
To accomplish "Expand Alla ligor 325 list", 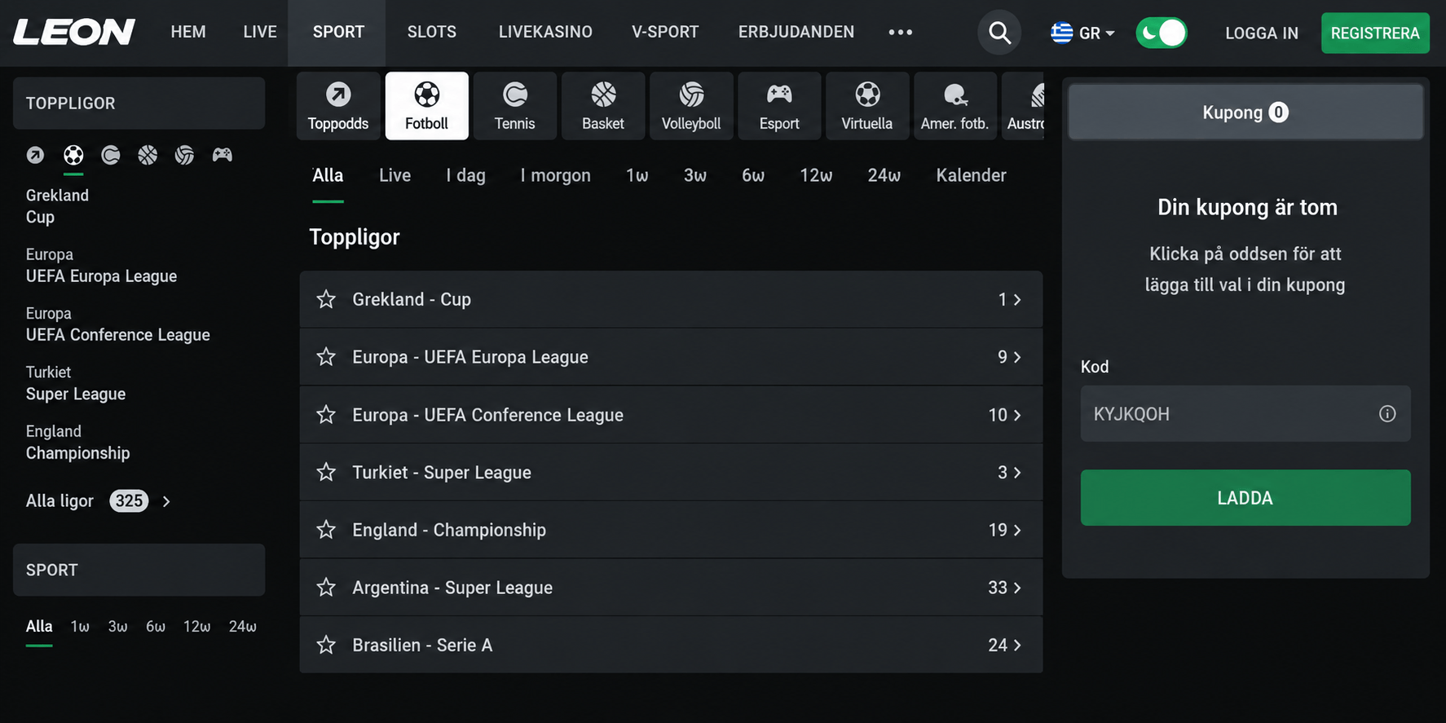I will click(99, 500).
